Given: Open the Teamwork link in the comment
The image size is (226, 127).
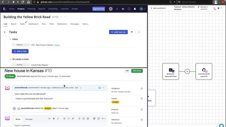Looking at the screenshot, I should (48, 99).
